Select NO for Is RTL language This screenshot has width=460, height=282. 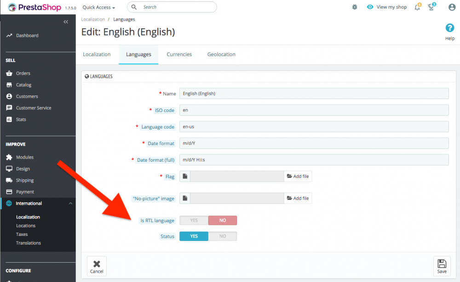click(223, 220)
